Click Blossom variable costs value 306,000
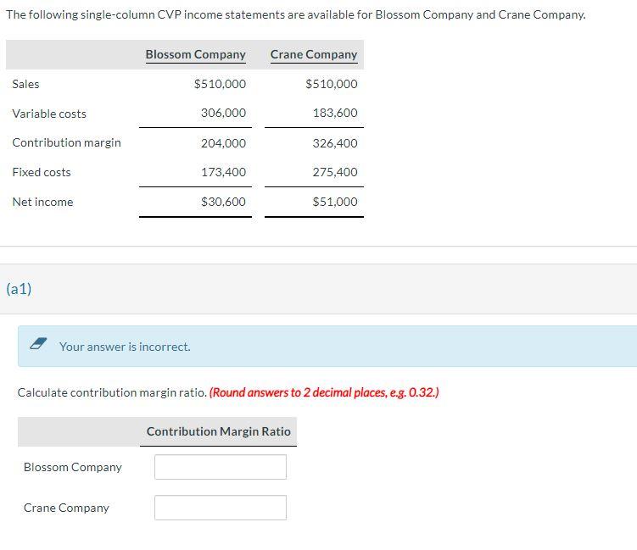This screenshot has width=637, height=550. tap(223, 113)
